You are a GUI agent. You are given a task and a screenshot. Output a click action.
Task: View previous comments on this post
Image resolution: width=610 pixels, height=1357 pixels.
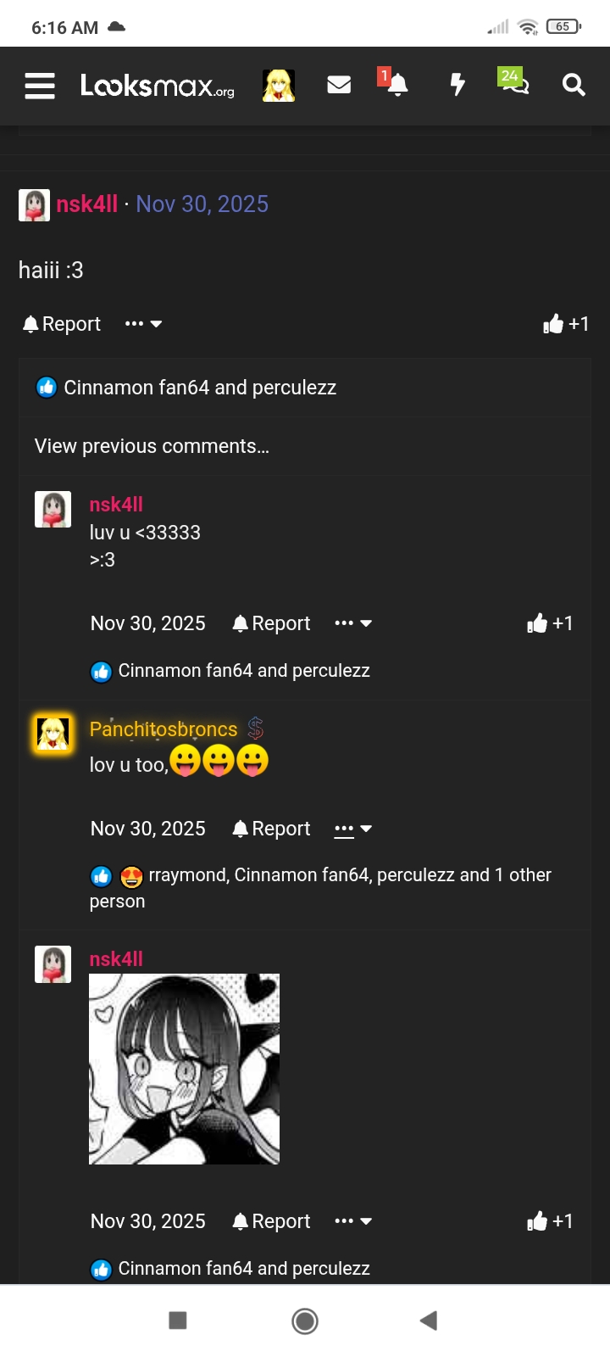pos(152,446)
